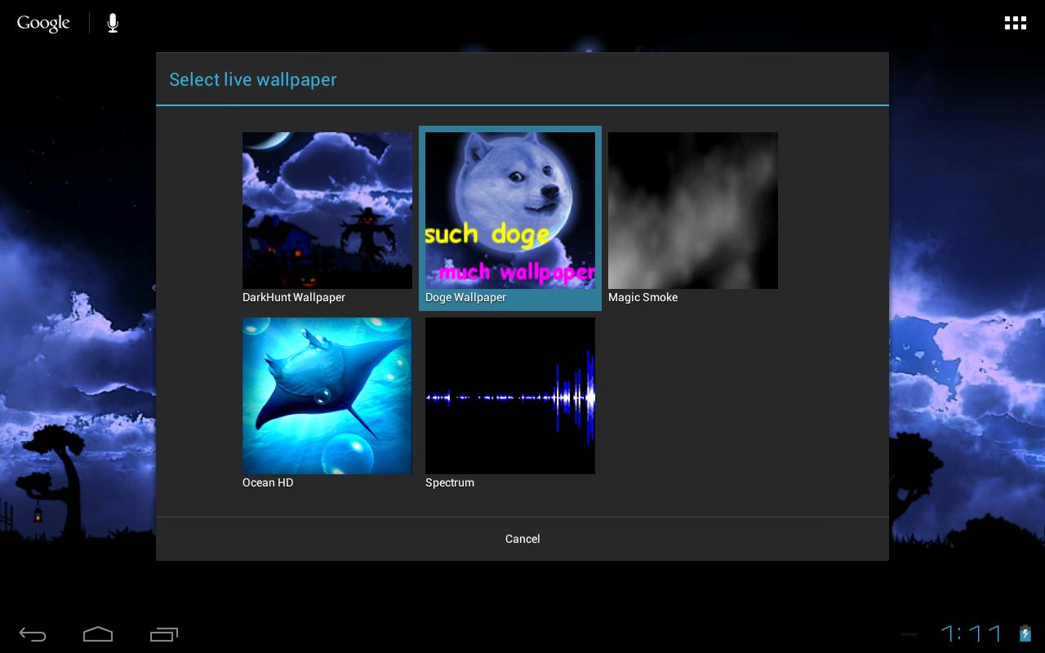Viewport: 1045px width, 653px height.
Task: Click the "Select live wallpaper" dialog title
Action: (253, 79)
